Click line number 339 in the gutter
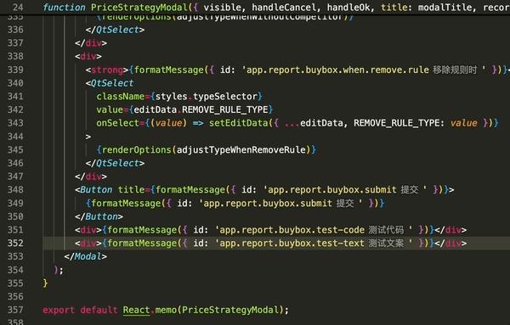Screen dimensions: 510x325 (x=15, y=70)
